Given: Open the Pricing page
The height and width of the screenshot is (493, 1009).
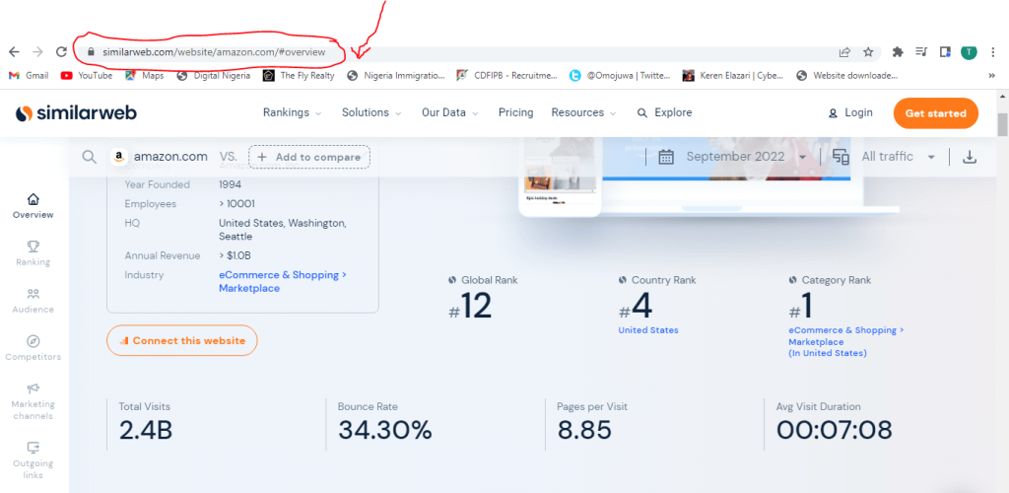Looking at the screenshot, I should [x=515, y=112].
